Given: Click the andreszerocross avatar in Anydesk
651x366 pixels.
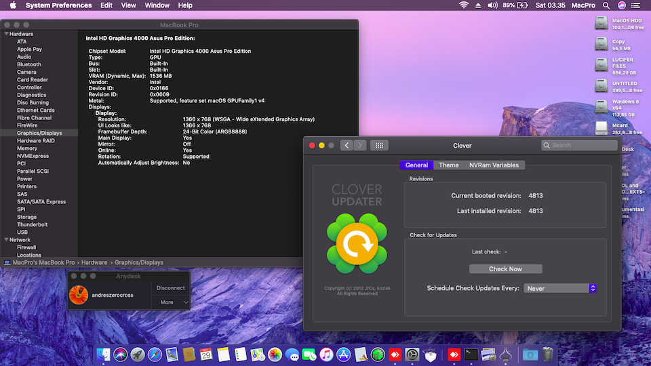Looking at the screenshot, I should point(79,295).
